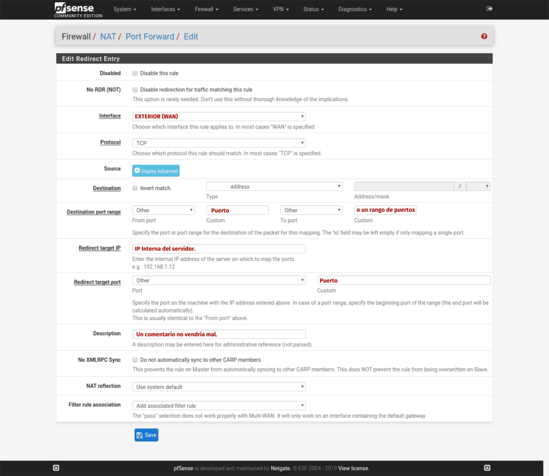Image resolution: width=549 pixels, height=476 pixels.
Task: Click the footer icon at bottom left
Action: [x=56, y=468]
